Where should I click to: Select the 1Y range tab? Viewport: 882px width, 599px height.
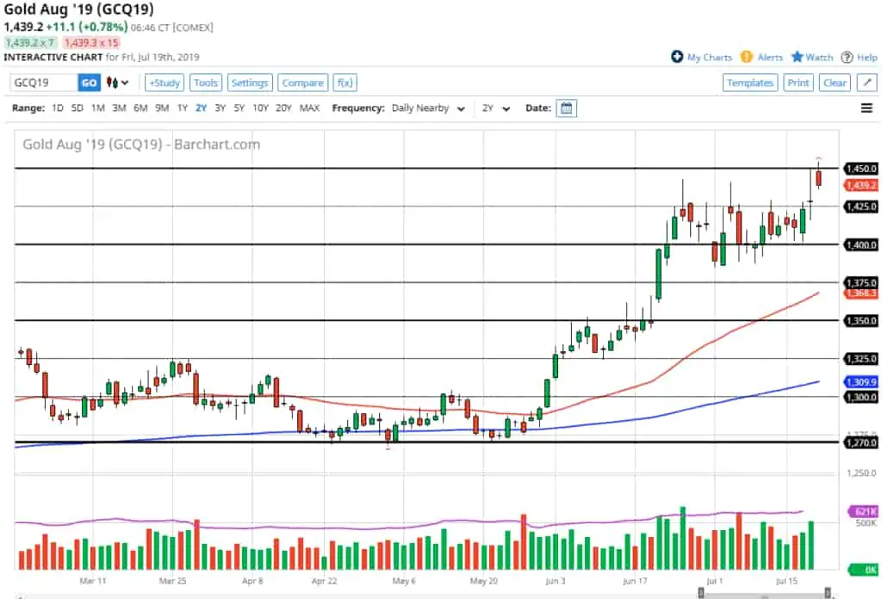(180, 108)
